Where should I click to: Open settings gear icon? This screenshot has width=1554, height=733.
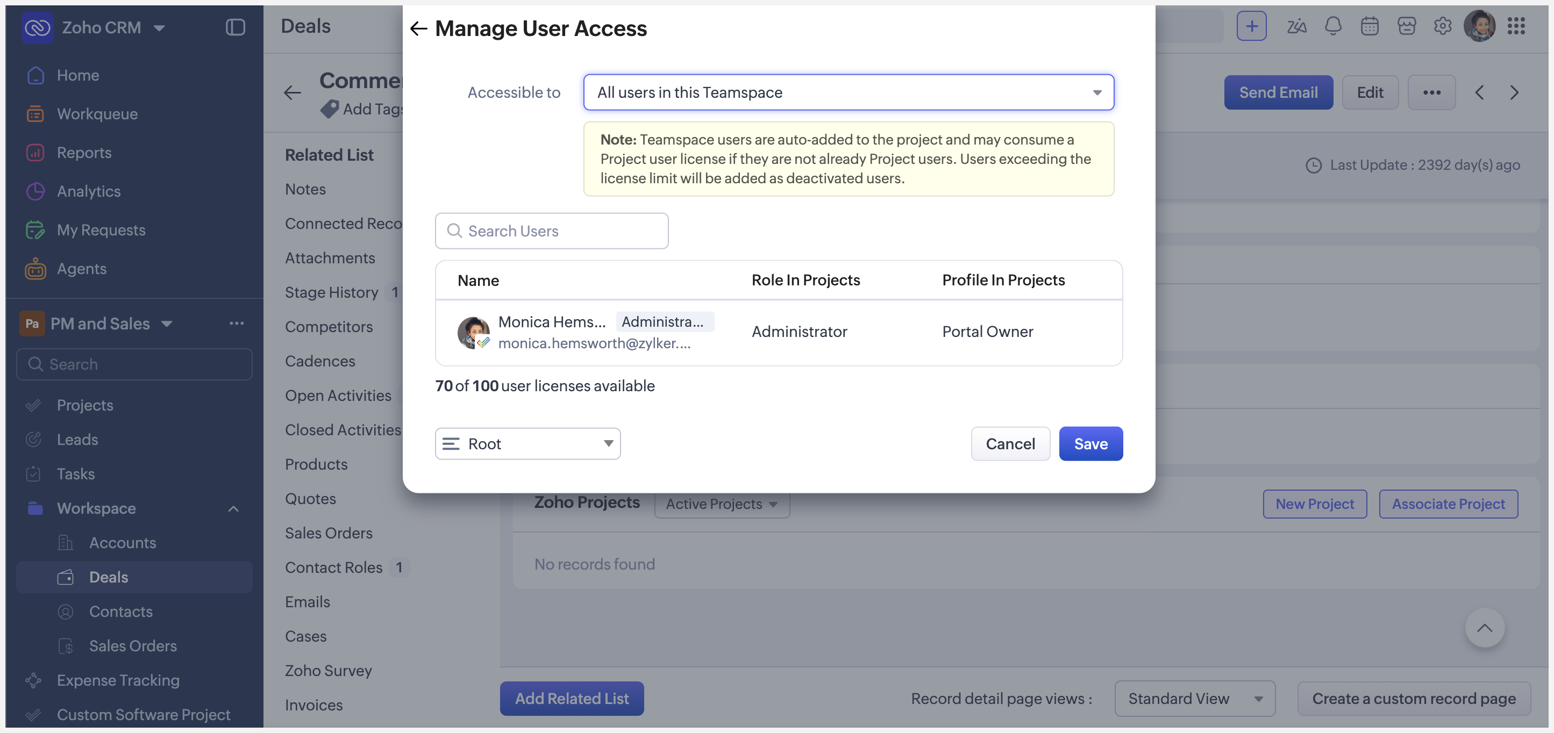1442,26
